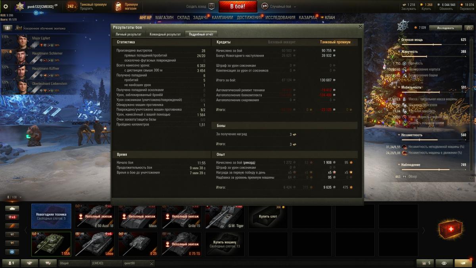Collapse the Огневая мощь section
Screen dimensions: 476x268
tap(399, 40)
